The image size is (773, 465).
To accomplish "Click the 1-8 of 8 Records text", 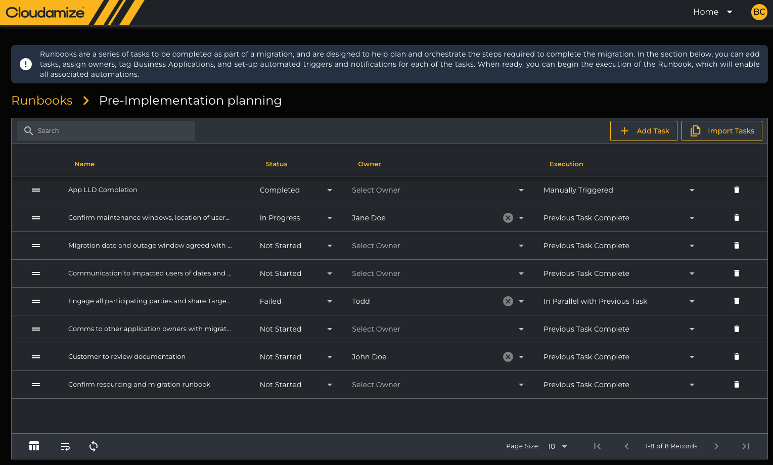I will [671, 446].
